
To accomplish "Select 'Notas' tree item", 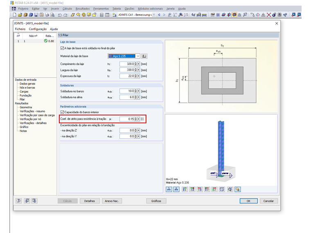I will point(23,131).
